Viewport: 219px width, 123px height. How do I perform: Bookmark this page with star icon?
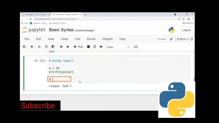click(x=184, y=19)
